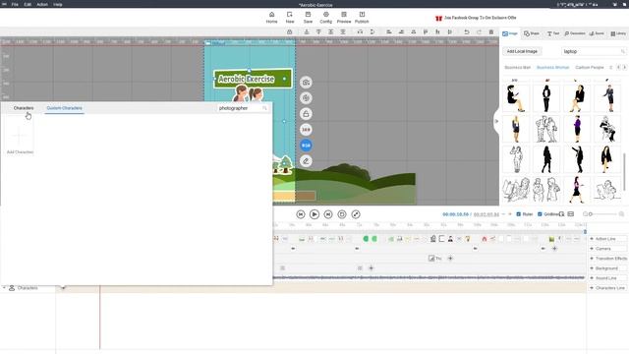Viewport: 629px width, 354px height.
Task: Click the Add Local Image button
Action: pos(522,51)
